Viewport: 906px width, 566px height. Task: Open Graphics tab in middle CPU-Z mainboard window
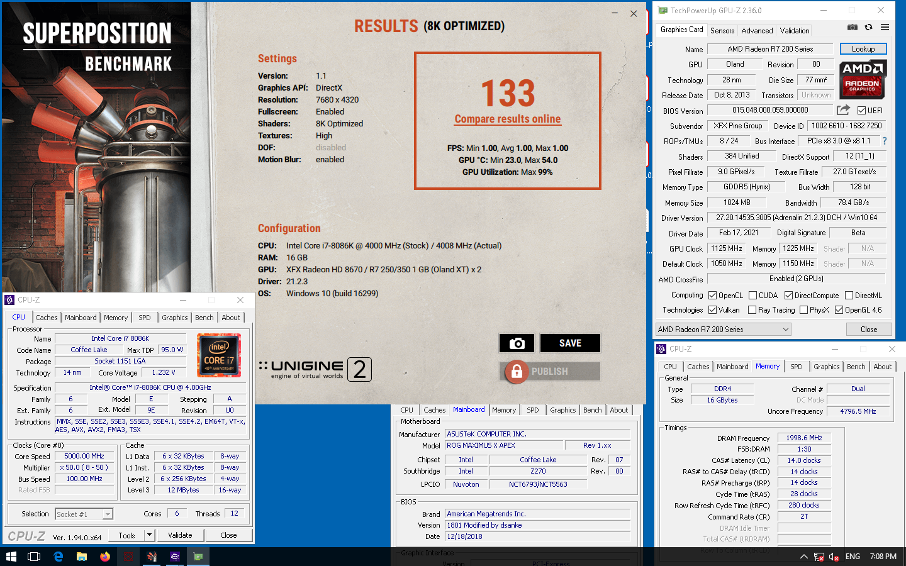[563, 410]
